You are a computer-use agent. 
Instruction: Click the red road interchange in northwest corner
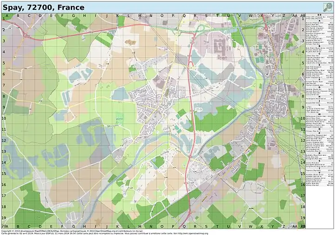coord(27,35)
